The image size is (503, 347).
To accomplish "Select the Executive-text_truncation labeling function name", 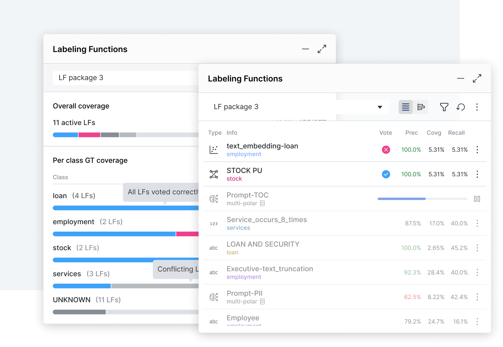I will click(x=270, y=269).
